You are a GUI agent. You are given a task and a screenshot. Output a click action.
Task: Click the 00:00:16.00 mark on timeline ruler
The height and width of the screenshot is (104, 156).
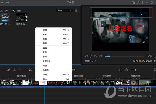(22, 76)
